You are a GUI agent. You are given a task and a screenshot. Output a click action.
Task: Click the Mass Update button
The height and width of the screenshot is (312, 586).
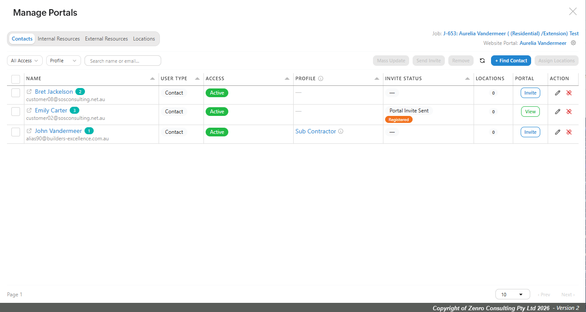coord(391,61)
